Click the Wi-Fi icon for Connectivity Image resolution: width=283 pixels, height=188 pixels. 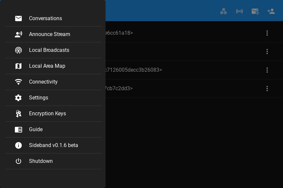(x=18, y=82)
